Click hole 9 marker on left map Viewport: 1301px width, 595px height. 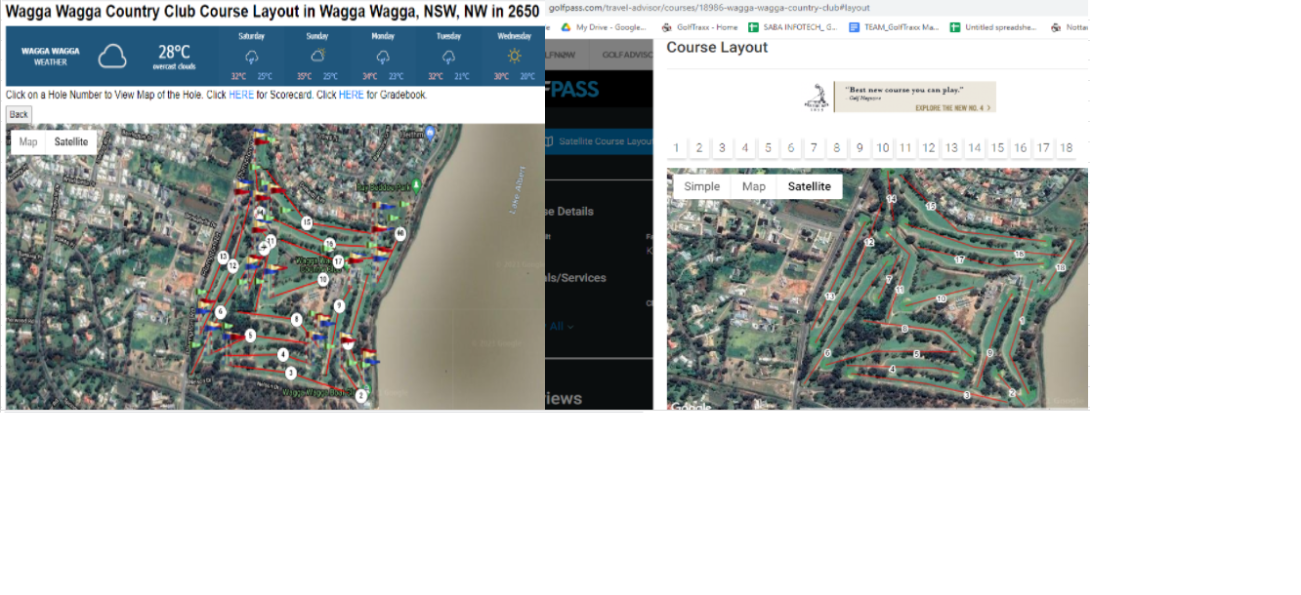pos(339,306)
